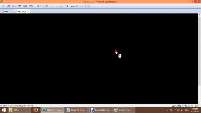Click the sound card device status icon
This screenshot has width=201, height=113.
click(186, 106)
